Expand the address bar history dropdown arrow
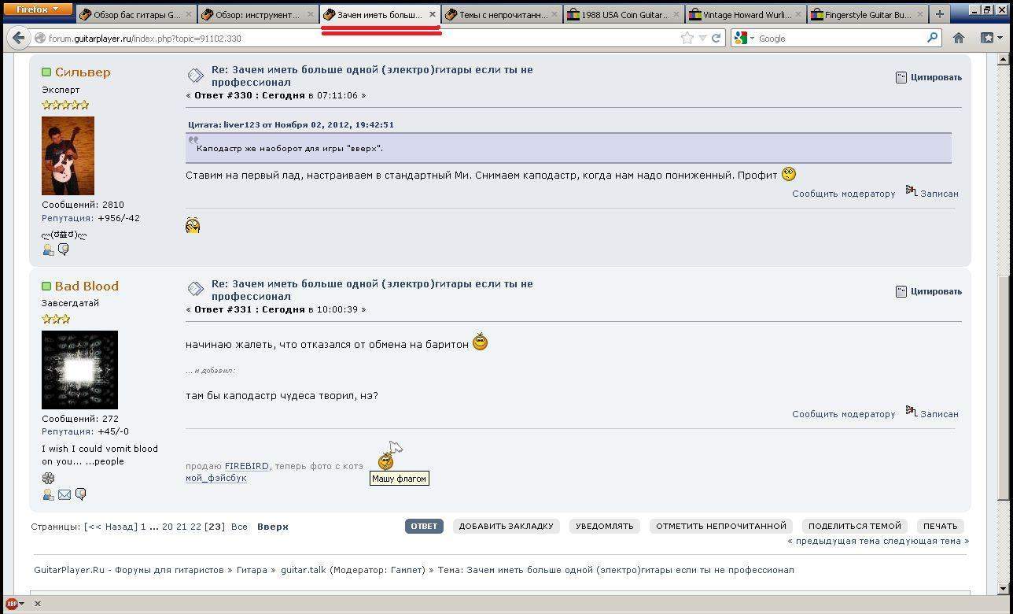 [702, 38]
